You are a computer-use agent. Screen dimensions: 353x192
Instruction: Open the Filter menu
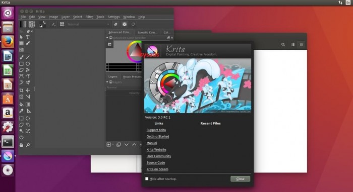point(89,17)
